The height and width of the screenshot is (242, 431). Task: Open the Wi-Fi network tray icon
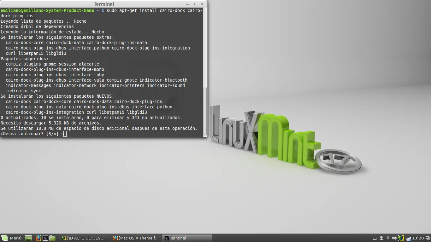click(388, 238)
